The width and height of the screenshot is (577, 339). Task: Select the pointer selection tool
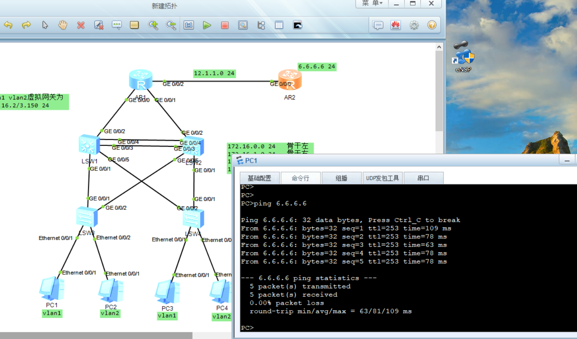tap(45, 25)
